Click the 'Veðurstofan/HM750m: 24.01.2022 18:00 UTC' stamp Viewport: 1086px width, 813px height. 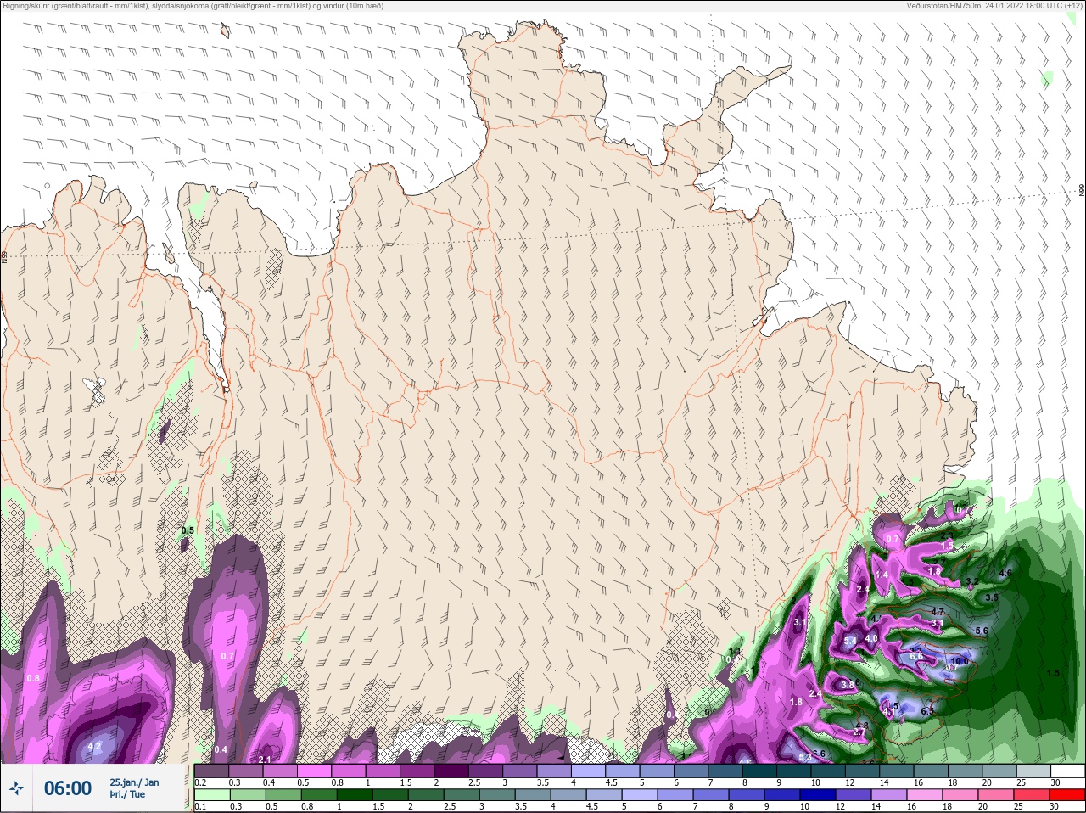point(995,5)
